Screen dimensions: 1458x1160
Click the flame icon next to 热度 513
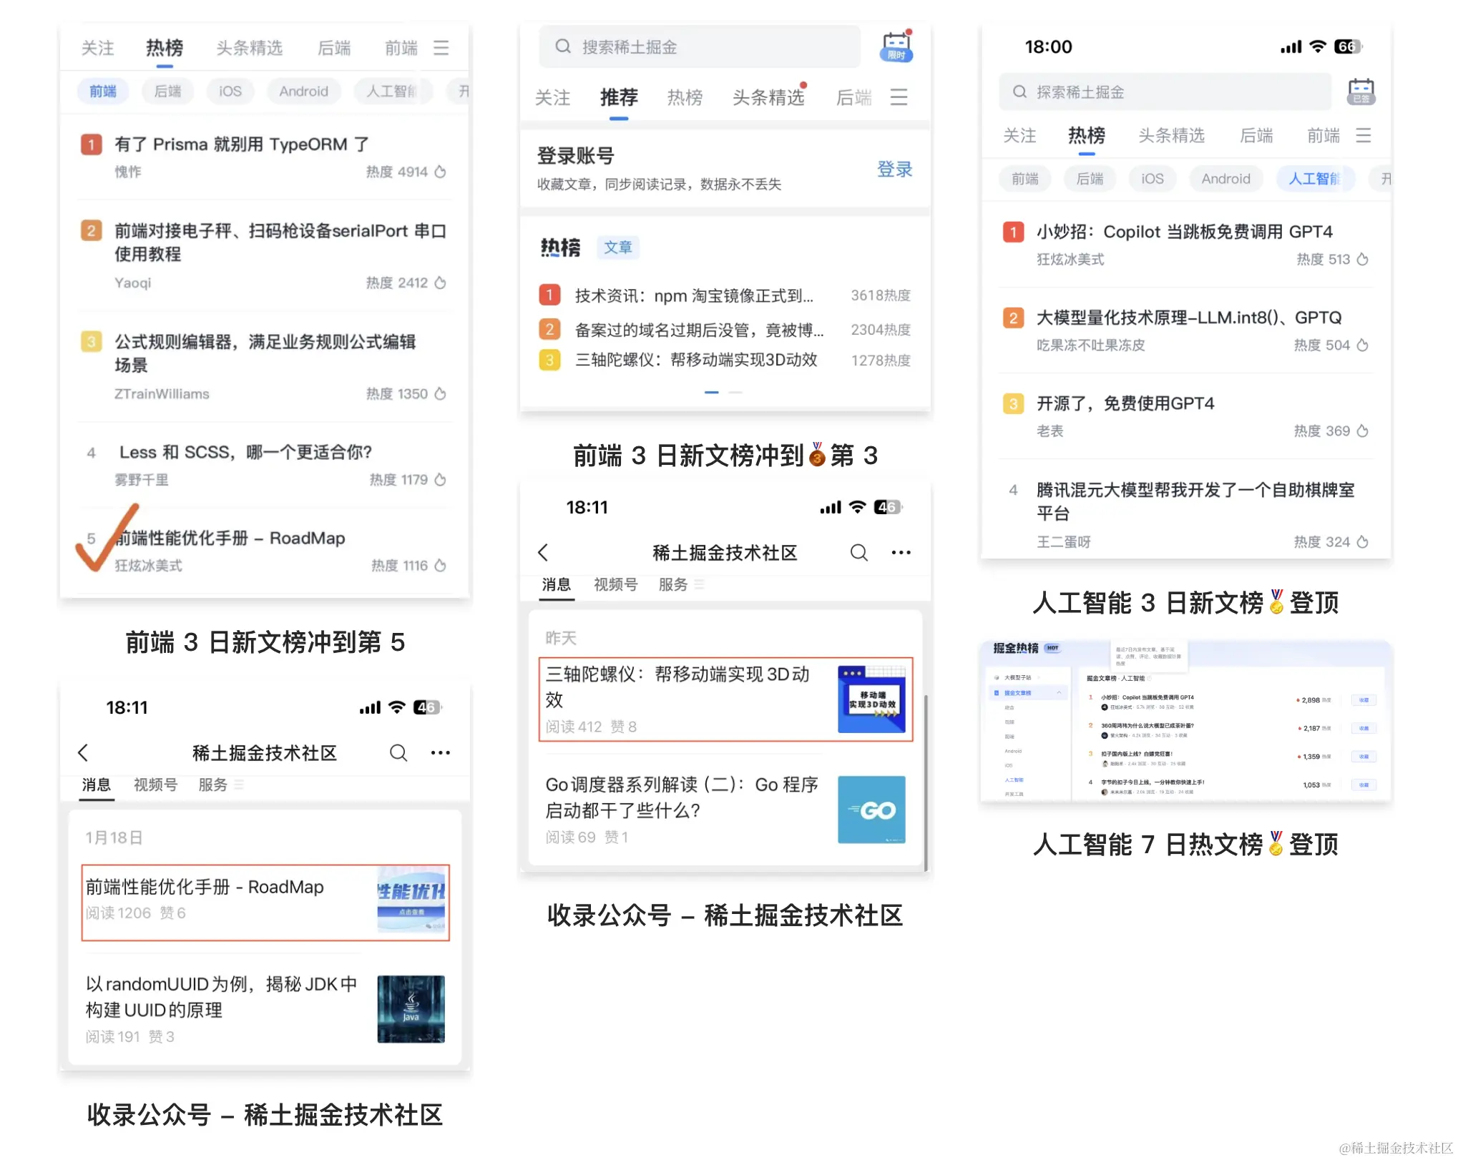[1363, 259]
